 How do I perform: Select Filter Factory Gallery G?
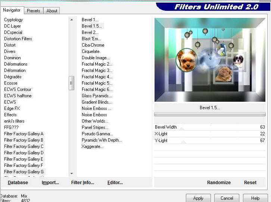point(24,172)
